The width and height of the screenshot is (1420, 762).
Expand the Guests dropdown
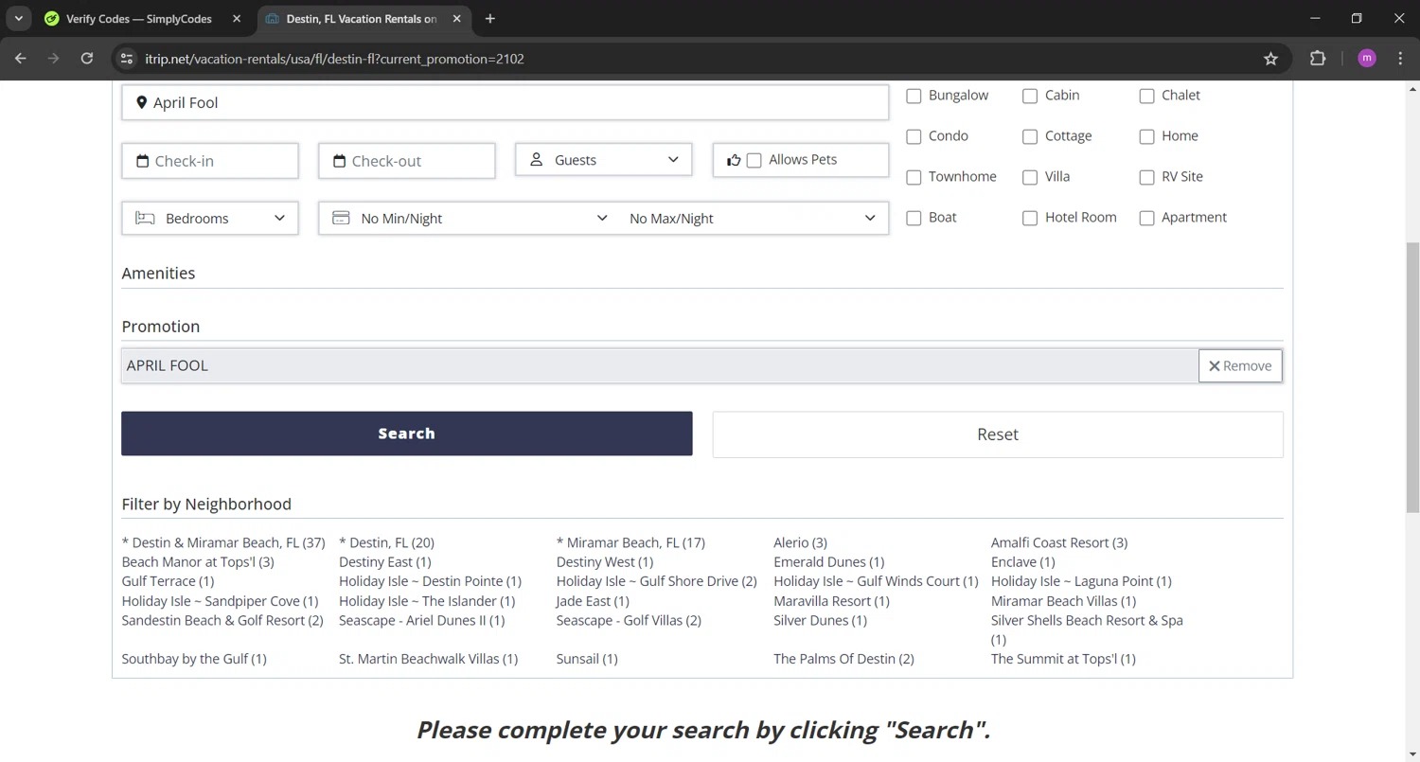pos(604,160)
